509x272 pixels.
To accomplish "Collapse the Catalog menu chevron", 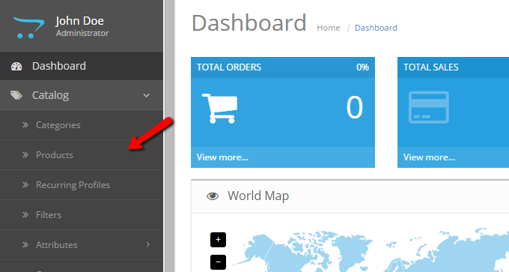I will (x=147, y=96).
